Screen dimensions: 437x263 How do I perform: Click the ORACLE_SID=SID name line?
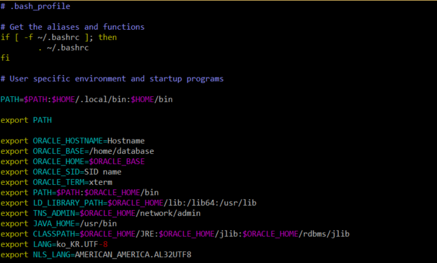coord(61,172)
